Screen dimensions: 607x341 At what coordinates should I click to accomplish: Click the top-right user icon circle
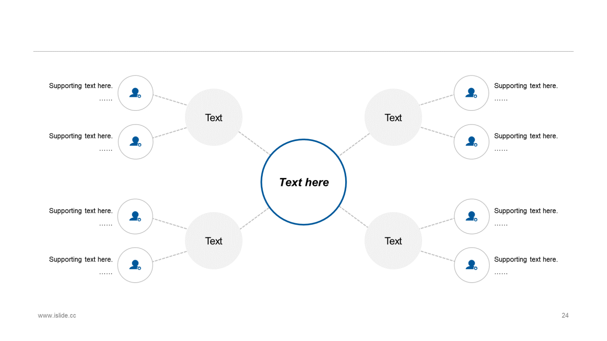[x=471, y=93]
